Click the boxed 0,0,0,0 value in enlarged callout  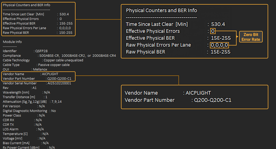pyautogui.click(x=219, y=45)
